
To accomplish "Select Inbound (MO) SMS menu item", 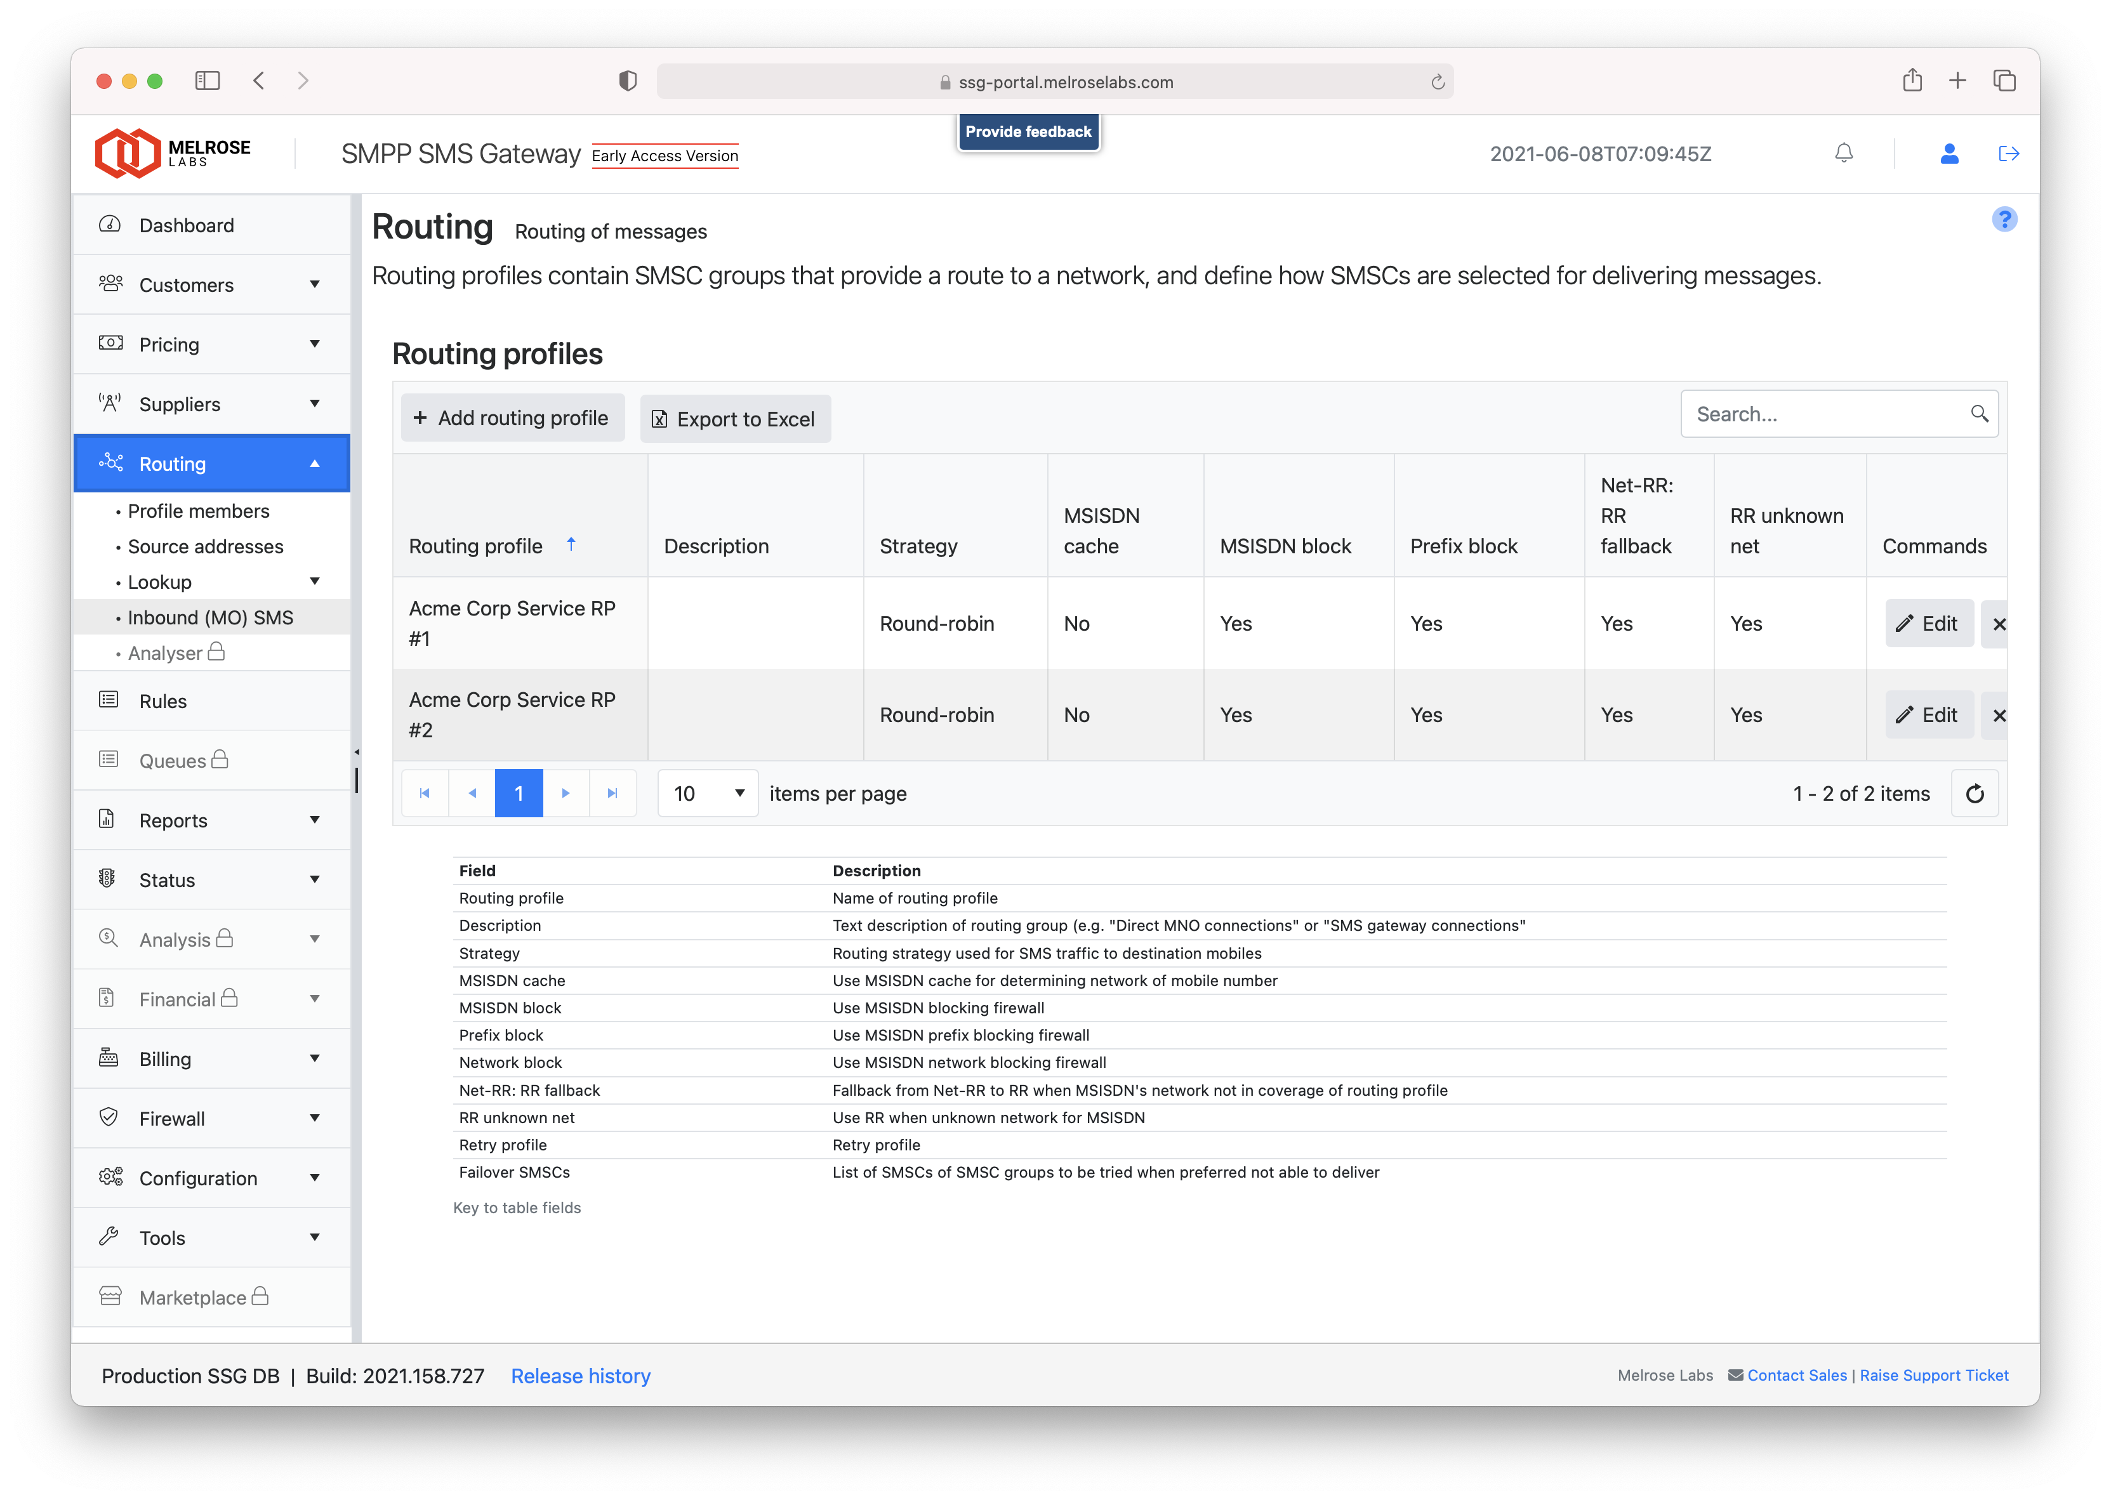I will click(211, 618).
